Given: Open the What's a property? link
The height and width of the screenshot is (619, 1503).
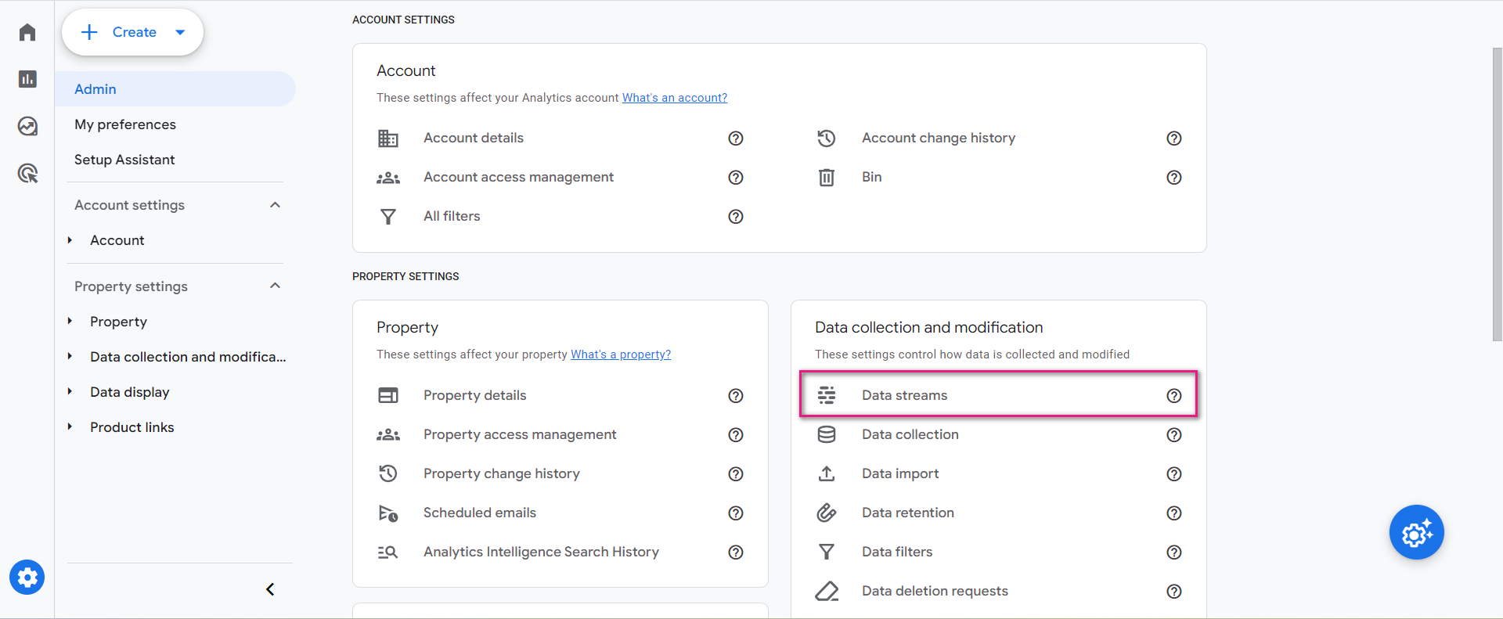Looking at the screenshot, I should pyautogui.click(x=621, y=354).
